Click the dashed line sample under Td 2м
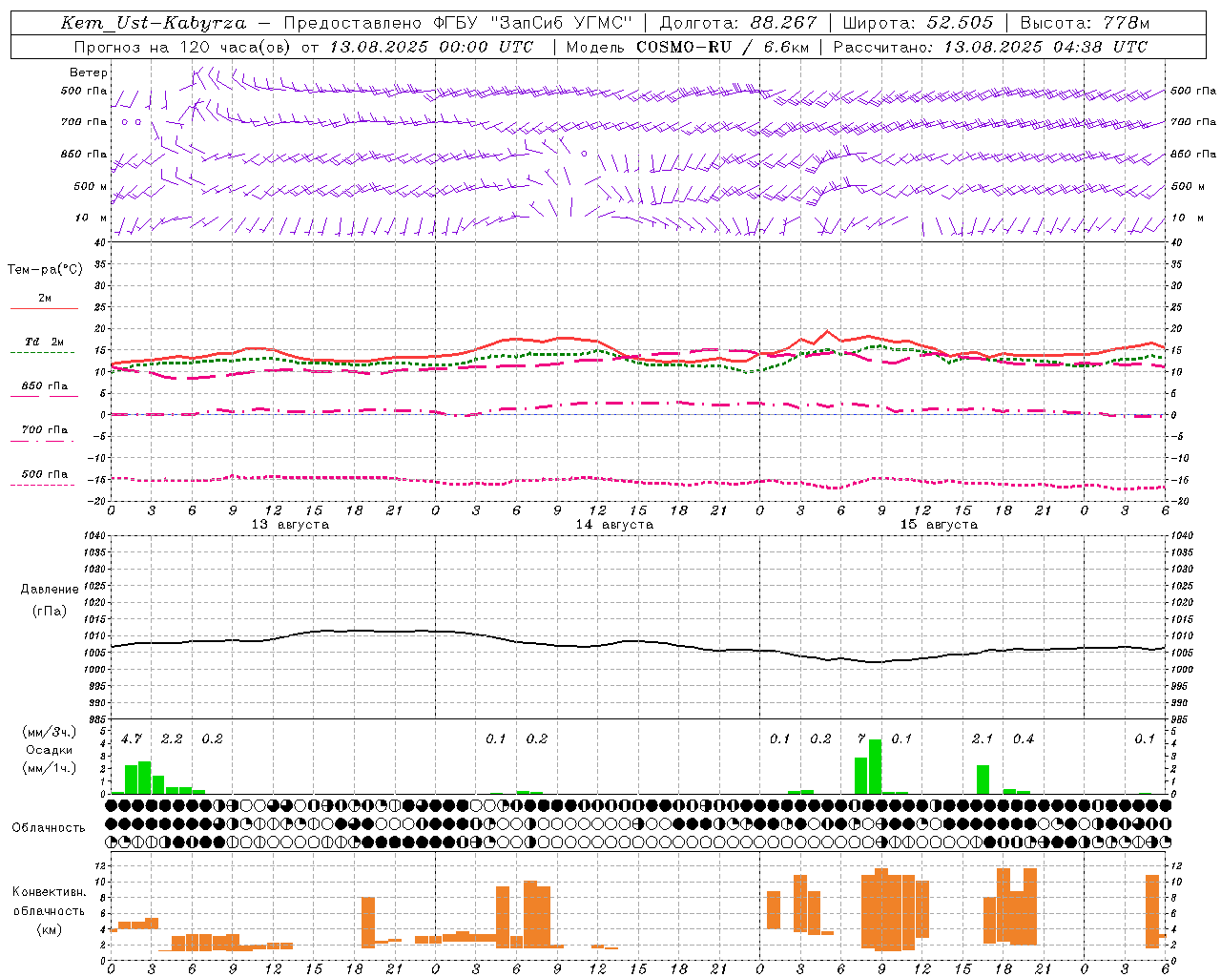 pyautogui.click(x=42, y=353)
